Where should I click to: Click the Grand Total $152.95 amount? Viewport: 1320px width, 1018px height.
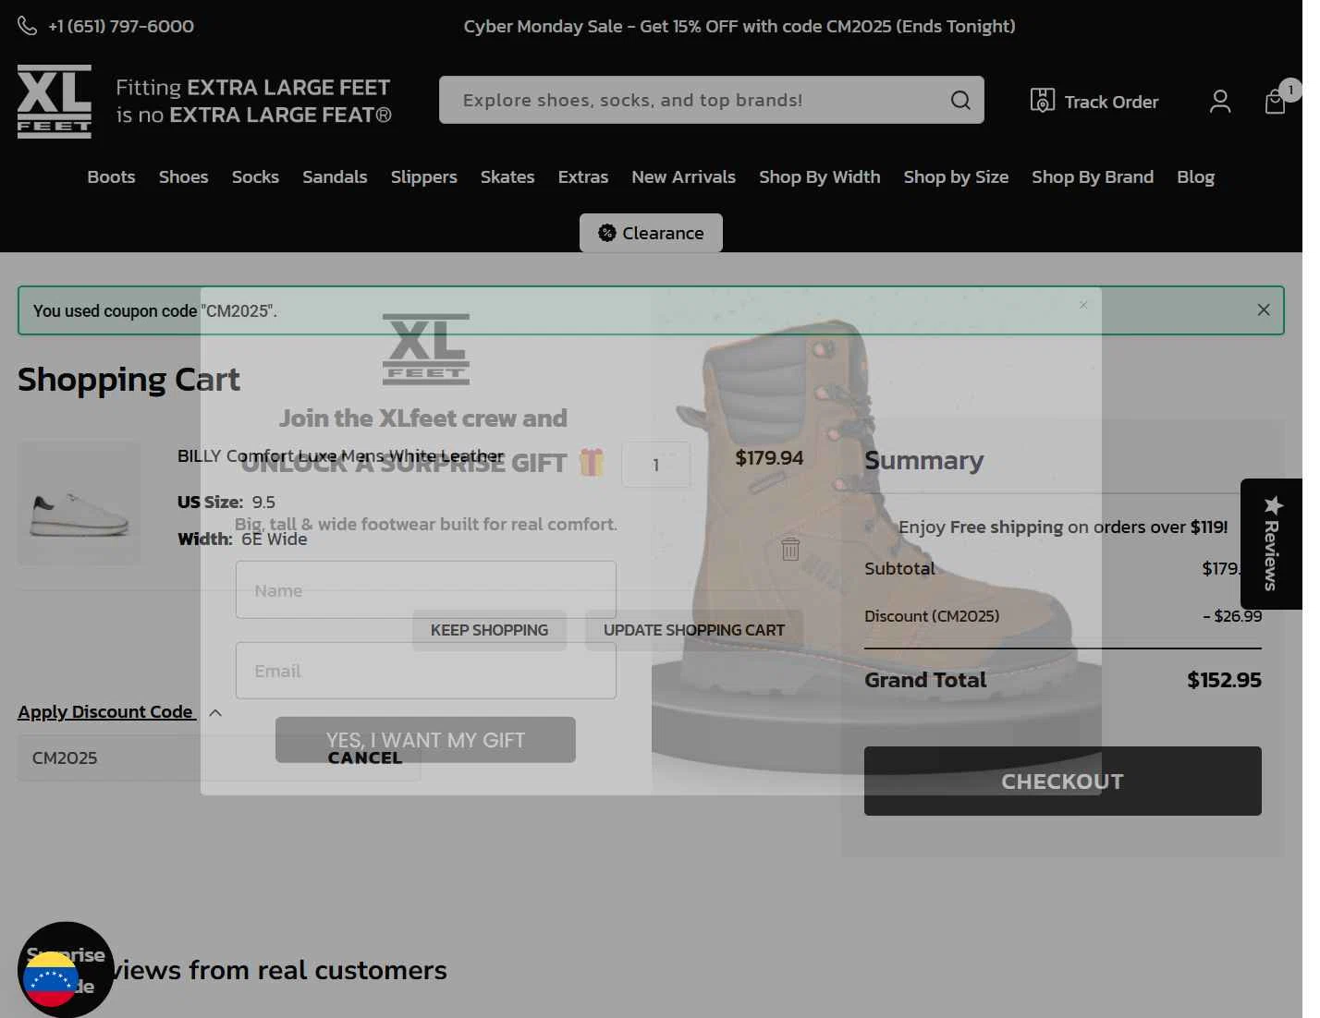click(x=1224, y=680)
